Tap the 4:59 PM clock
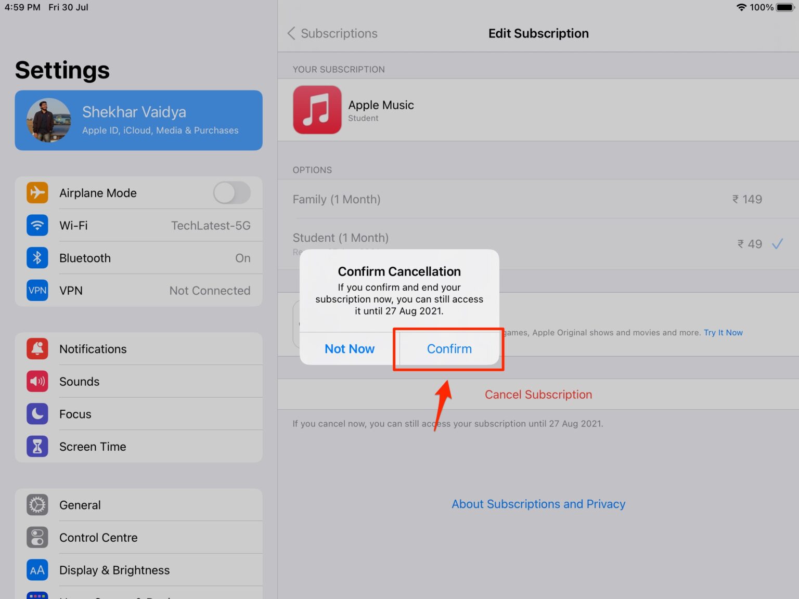Screen dimensions: 799x599 point(22,7)
